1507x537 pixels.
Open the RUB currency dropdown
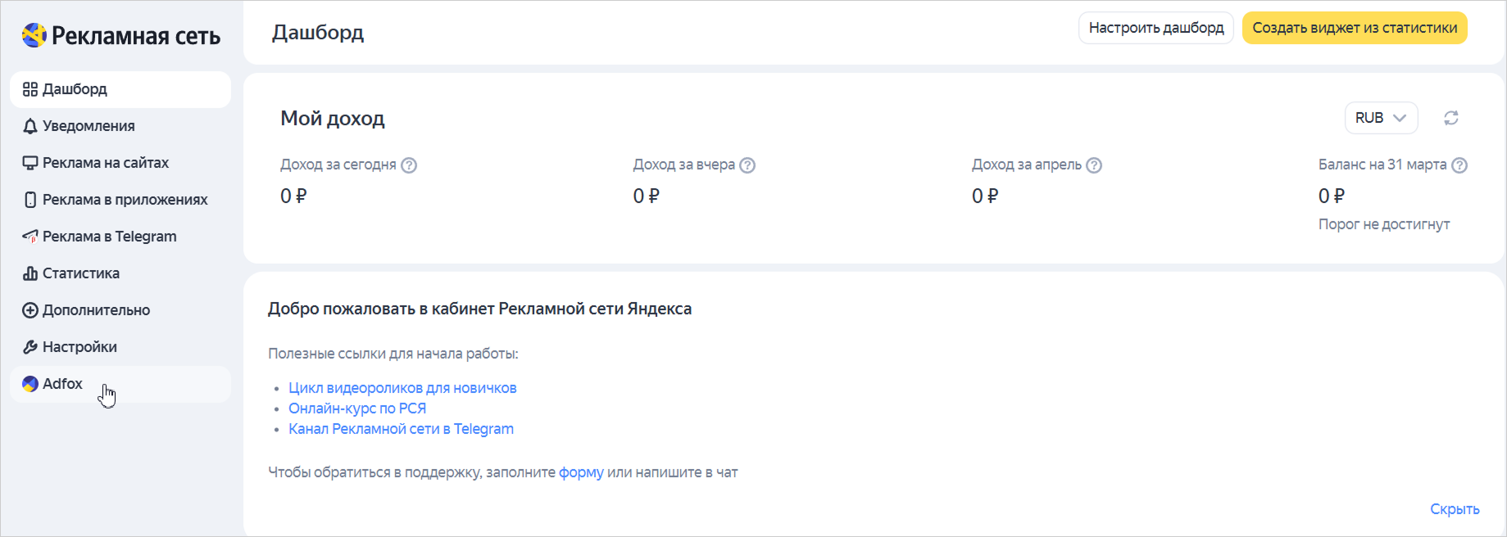pos(1381,118)
